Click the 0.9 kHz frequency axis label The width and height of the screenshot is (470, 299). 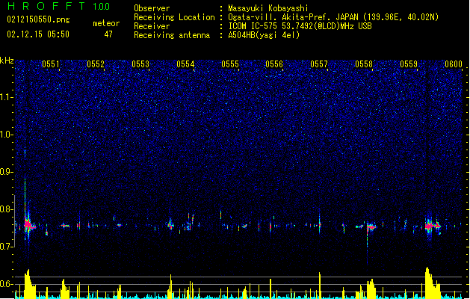tap(6, 172)
